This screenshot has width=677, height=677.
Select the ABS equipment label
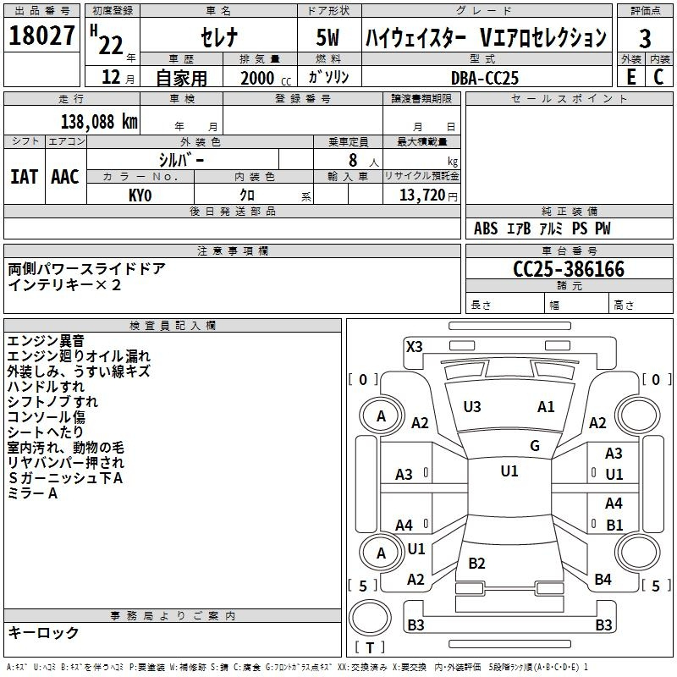click(486, 228)
